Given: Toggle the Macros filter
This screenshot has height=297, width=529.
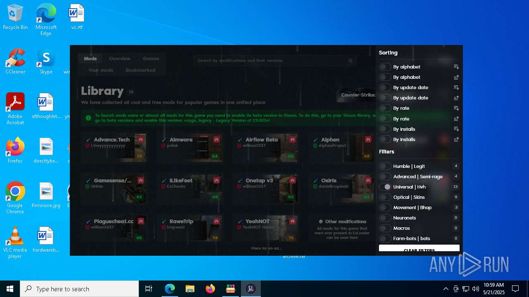Looking at the screenshot, I should 385,228.
